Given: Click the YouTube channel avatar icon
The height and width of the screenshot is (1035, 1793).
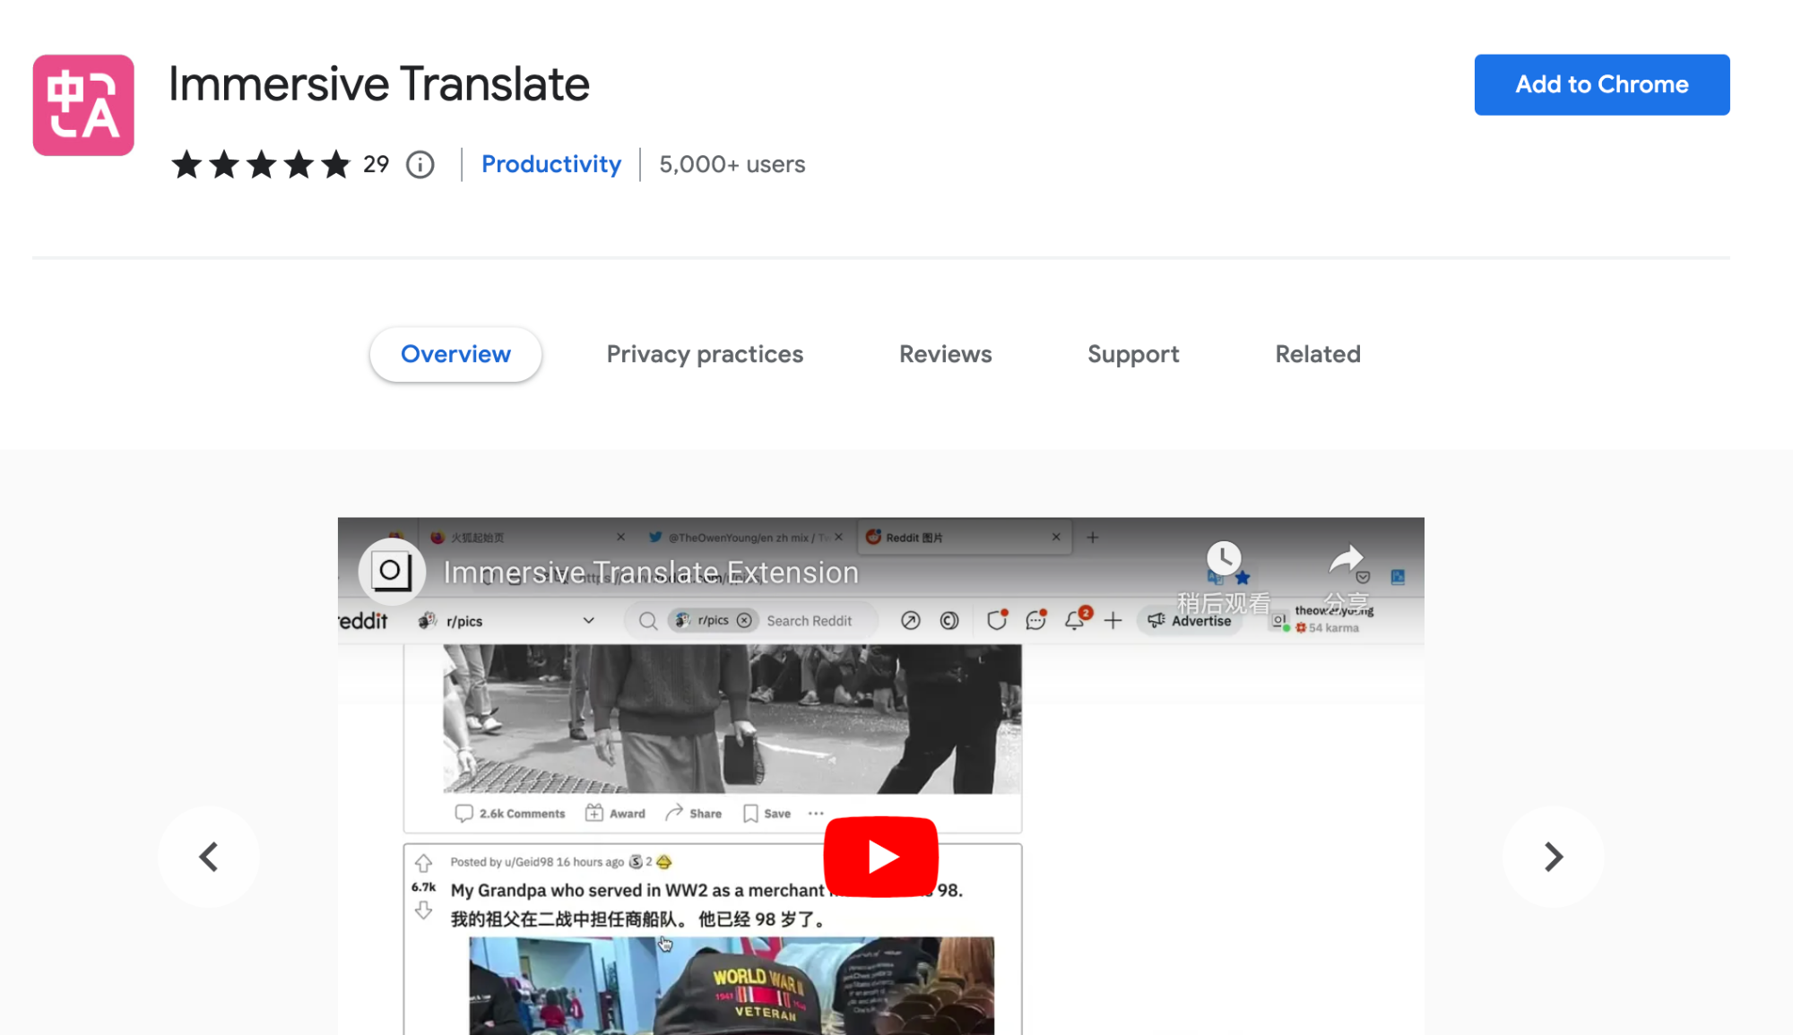Looking at the screenshot, I should (391, 571).
